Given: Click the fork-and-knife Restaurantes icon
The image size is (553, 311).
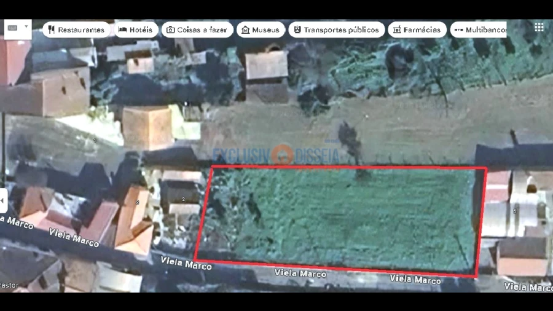Looking at the screenshot, I should point(52,30).
